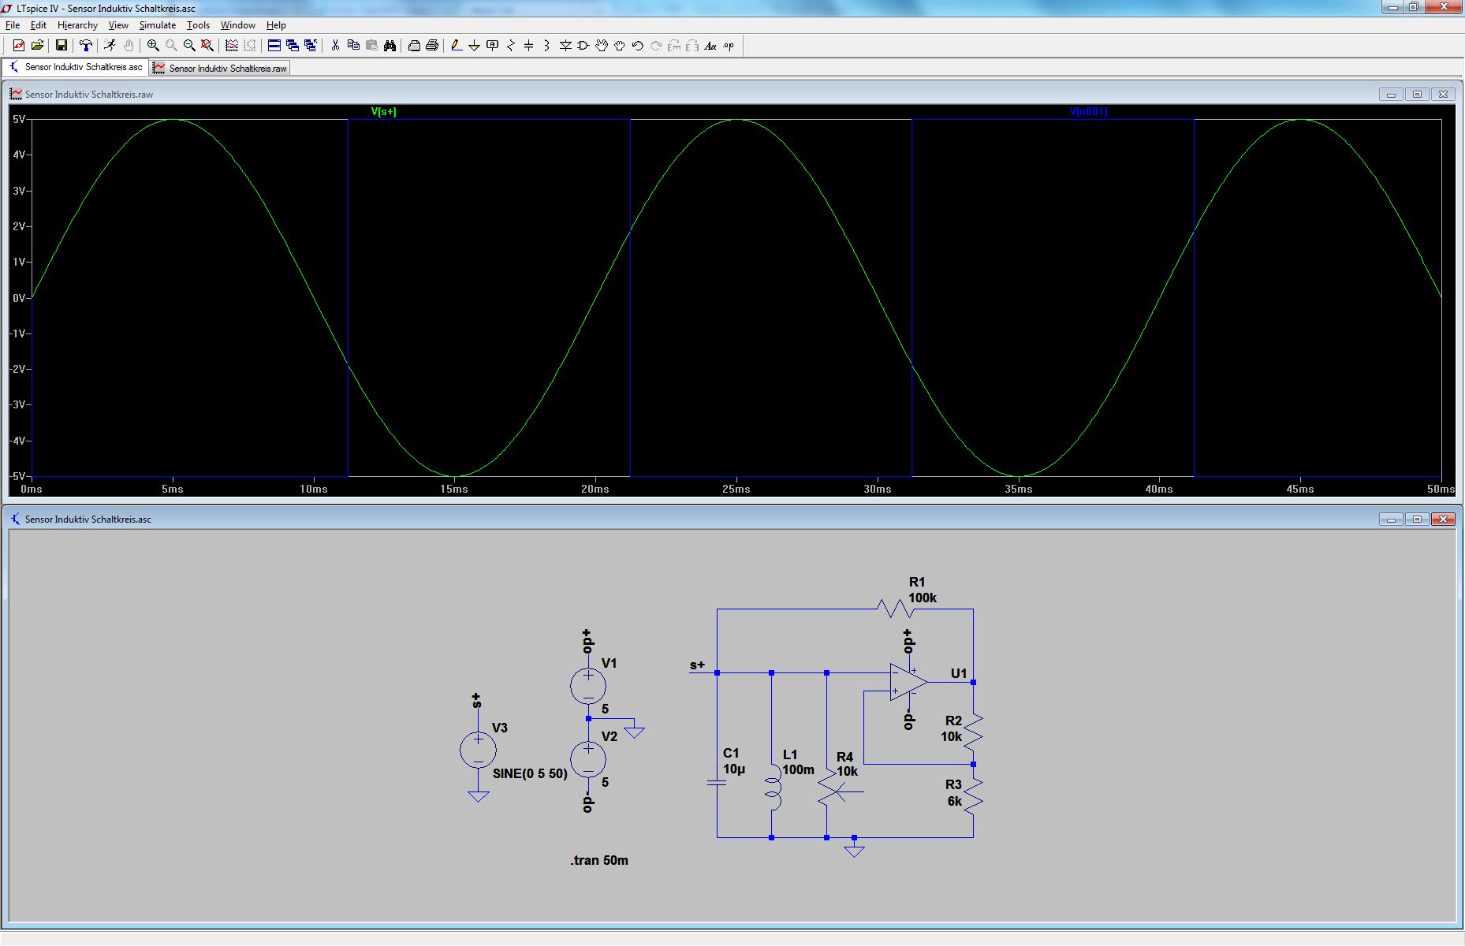Screen dimensions: 1465x946
Task: Click the .tran 50m directive text
Action: coord(599,860)
